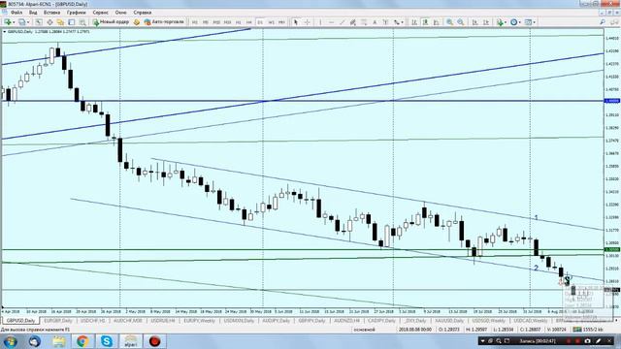The image size is (621, 349).
Task: Toggle Chart Shift
Action: coord(486,22)
